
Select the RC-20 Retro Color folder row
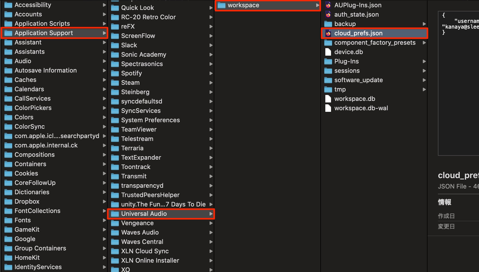161,17
